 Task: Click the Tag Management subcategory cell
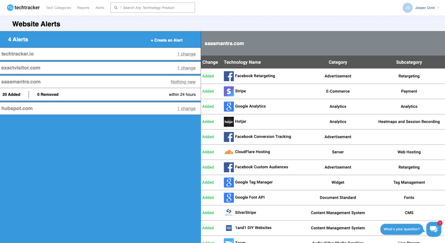tap(409, 182)
